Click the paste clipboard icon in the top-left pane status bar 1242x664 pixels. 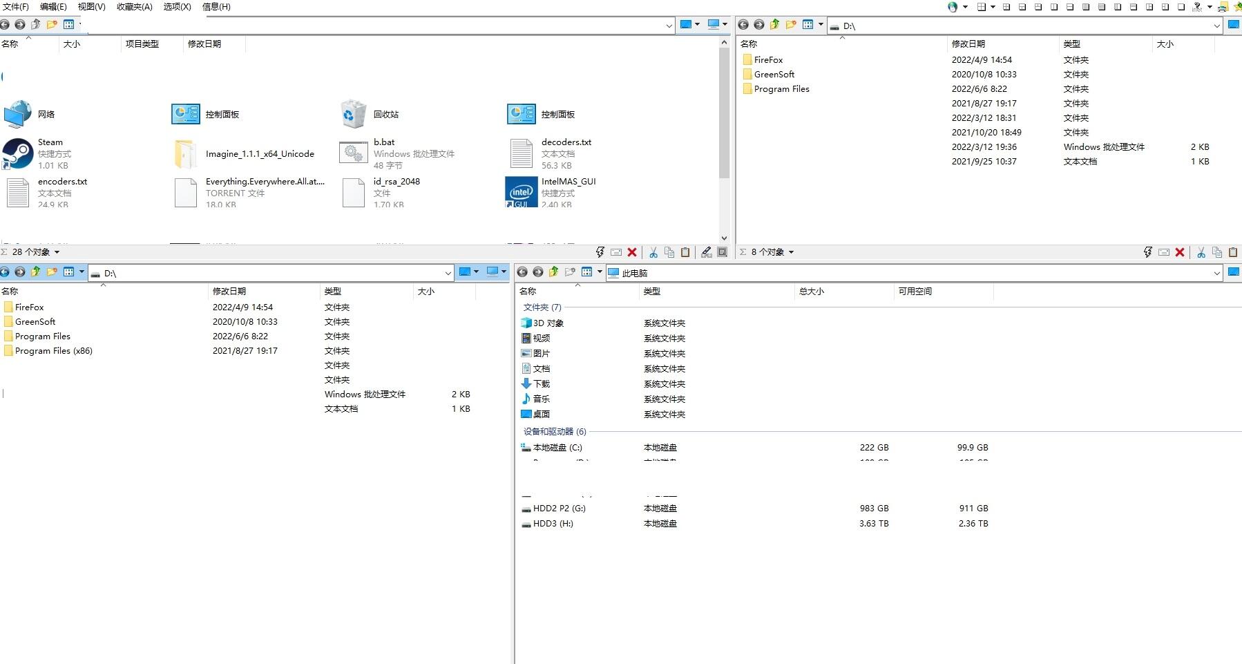685,252
